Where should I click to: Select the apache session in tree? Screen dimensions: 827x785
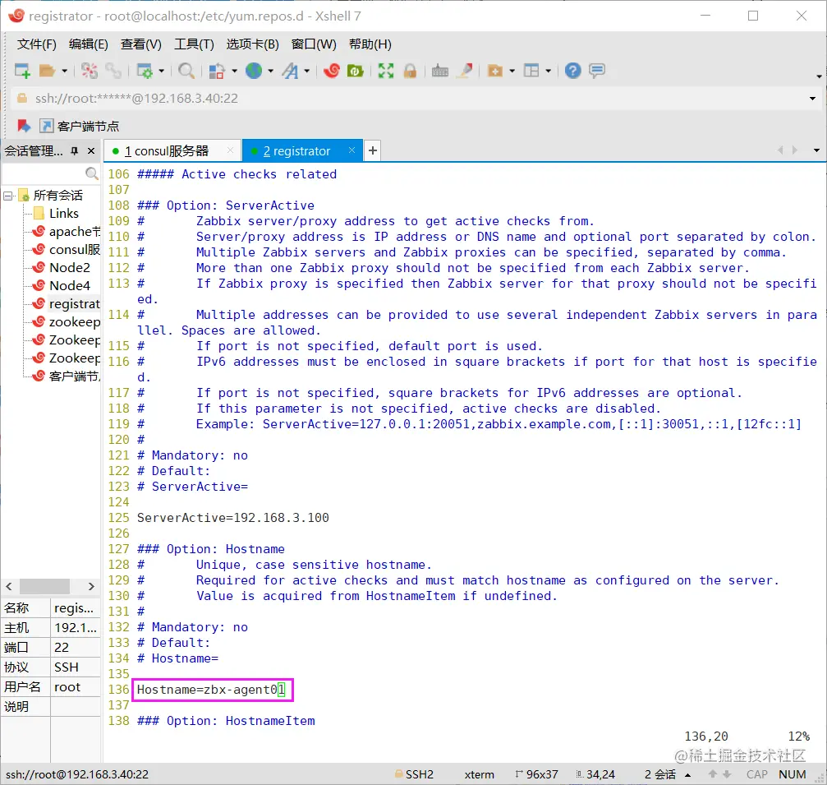point(74,231)
